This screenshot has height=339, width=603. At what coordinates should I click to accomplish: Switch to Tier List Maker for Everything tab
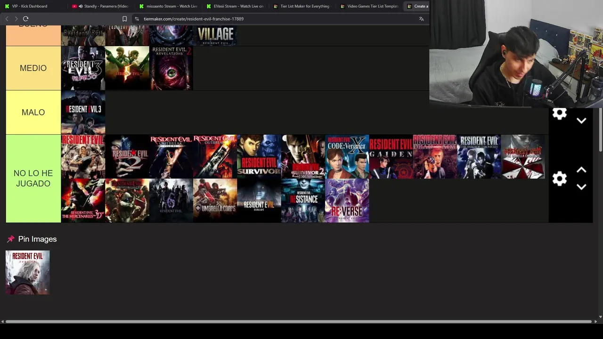(303, 6)
